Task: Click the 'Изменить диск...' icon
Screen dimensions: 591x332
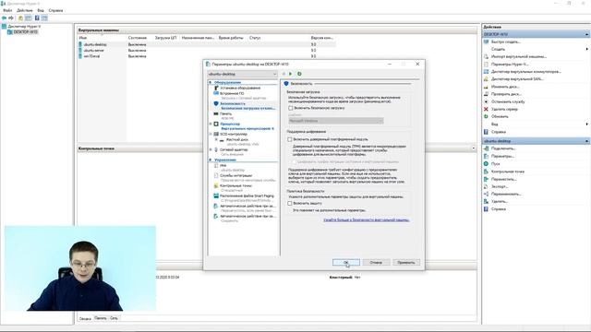Action: click(487, 87)
